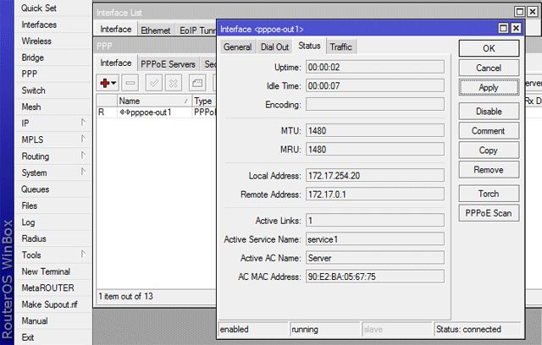Click the X disable toolbar icon
Image resolution: width=542 pixels, height=345 pixels.
pyautogui.click(x=173, y=83)
